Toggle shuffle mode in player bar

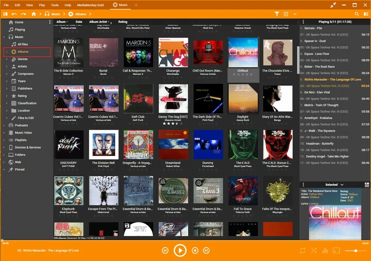coord(314,250)
